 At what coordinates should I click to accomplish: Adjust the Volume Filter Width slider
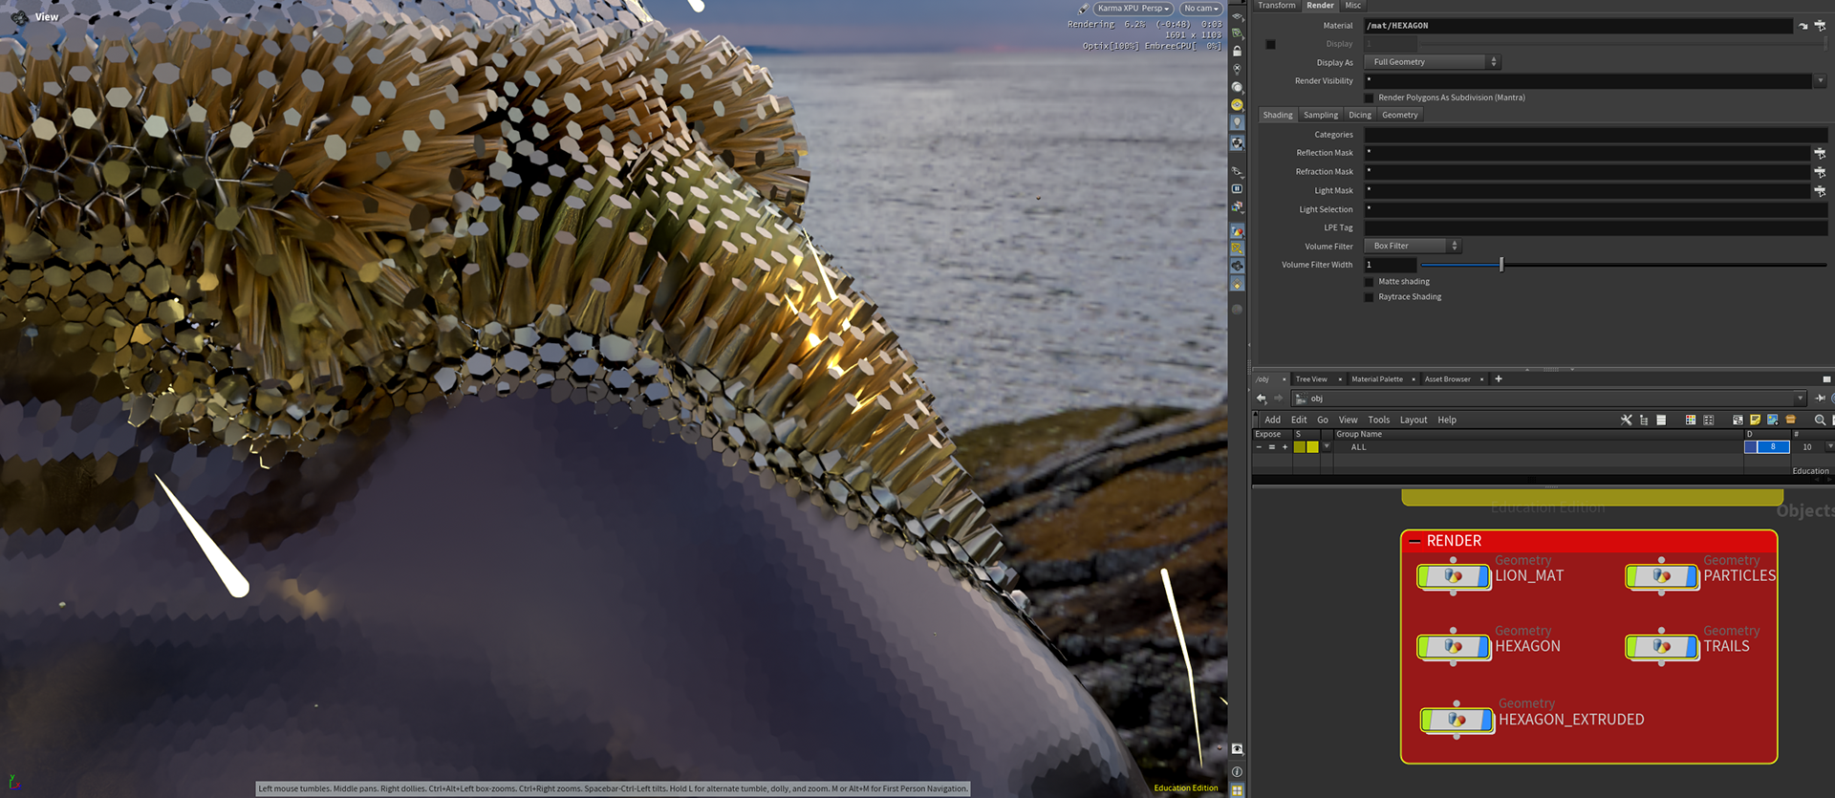tap(1500, 265)
